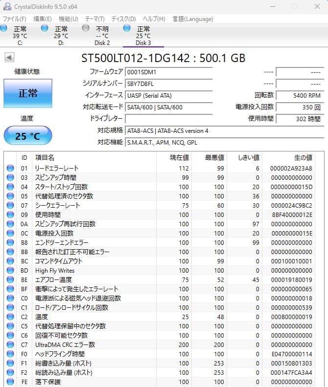Click status orb for BC コマンドタイムアウト
328x387 pixels.
pos(10,261)
